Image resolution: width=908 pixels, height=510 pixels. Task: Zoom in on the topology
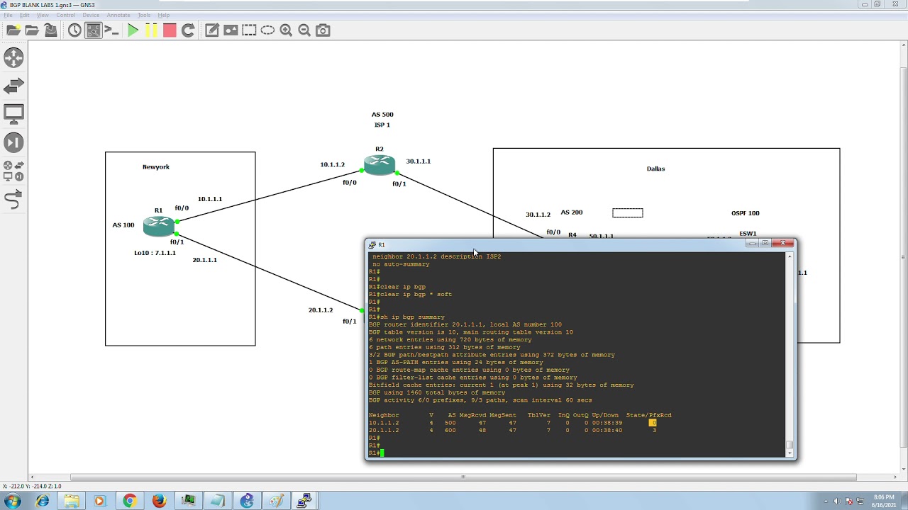[x=286, y=30]
